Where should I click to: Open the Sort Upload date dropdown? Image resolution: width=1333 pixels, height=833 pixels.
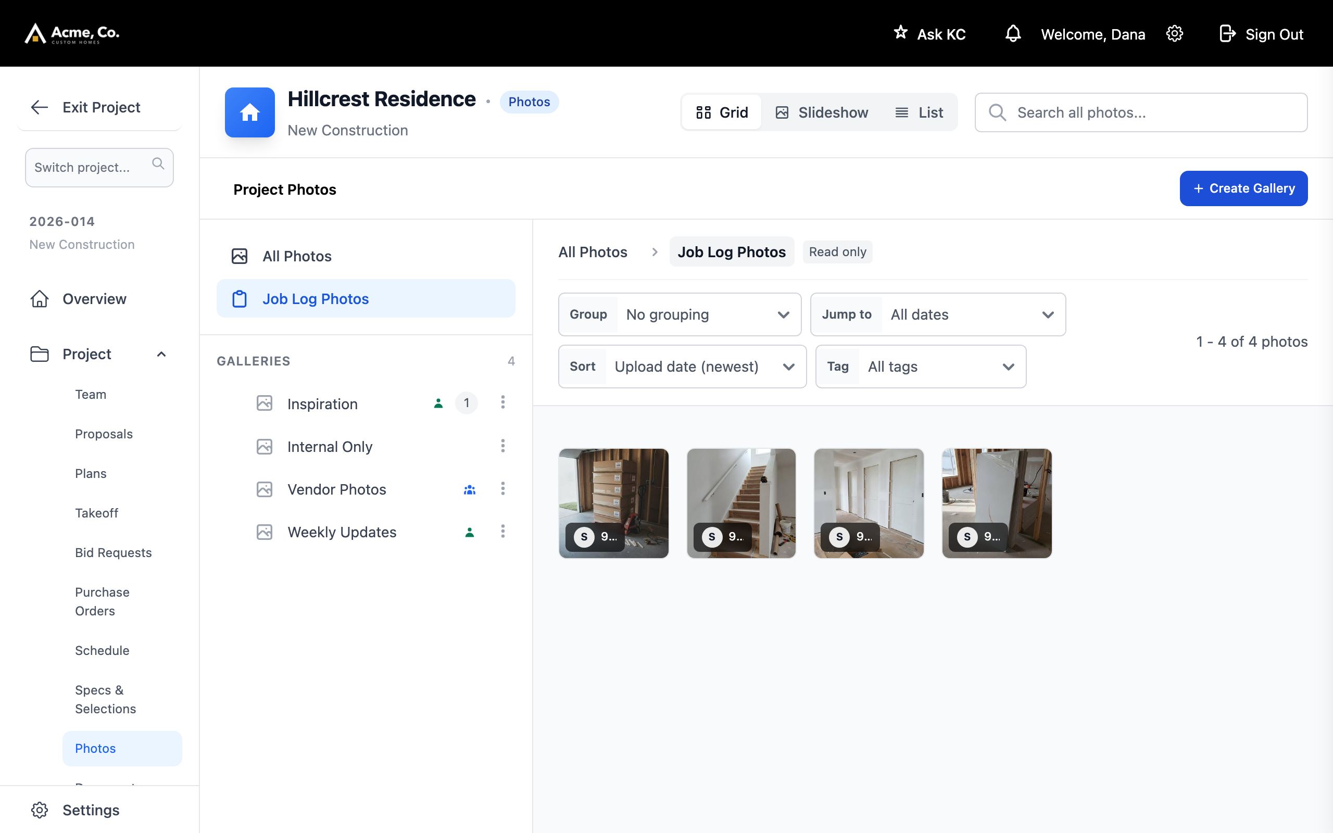(683, 367)
